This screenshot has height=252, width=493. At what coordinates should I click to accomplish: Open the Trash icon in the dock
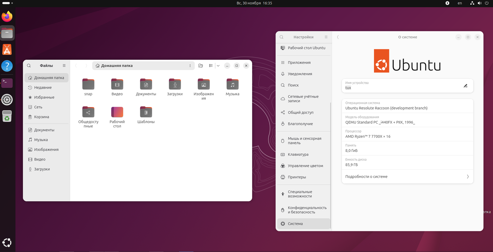point(7,116)
